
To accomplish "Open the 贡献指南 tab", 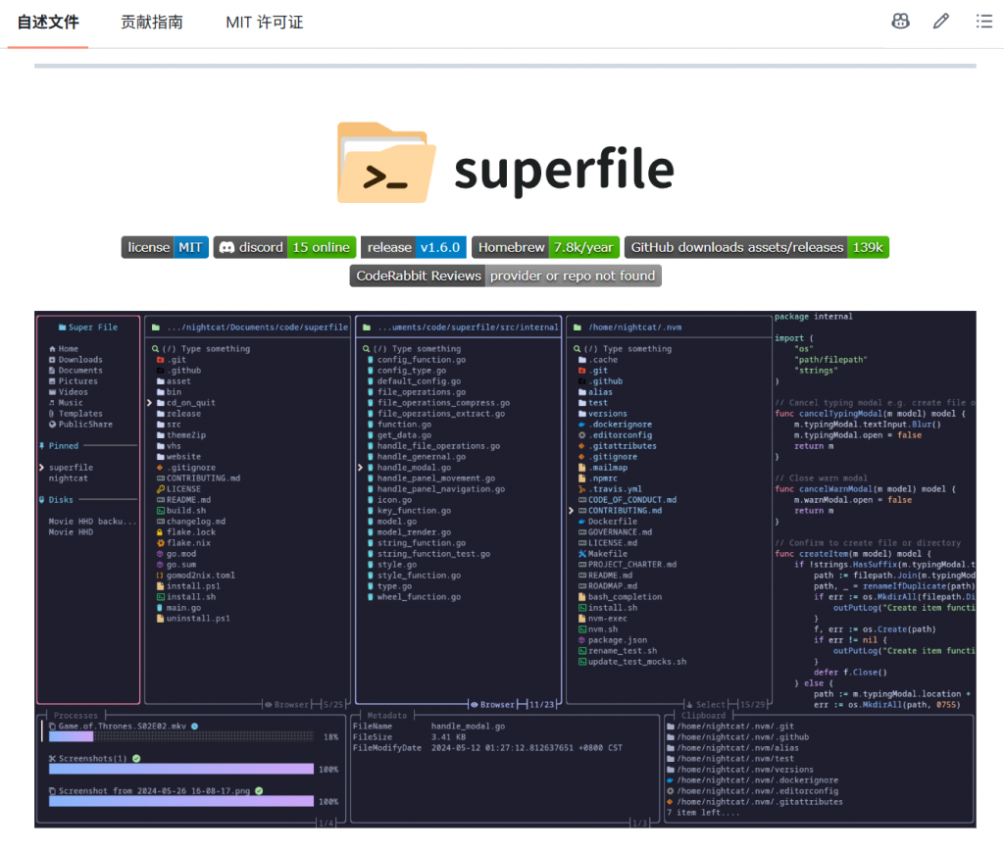I will (x=152, y=23).
